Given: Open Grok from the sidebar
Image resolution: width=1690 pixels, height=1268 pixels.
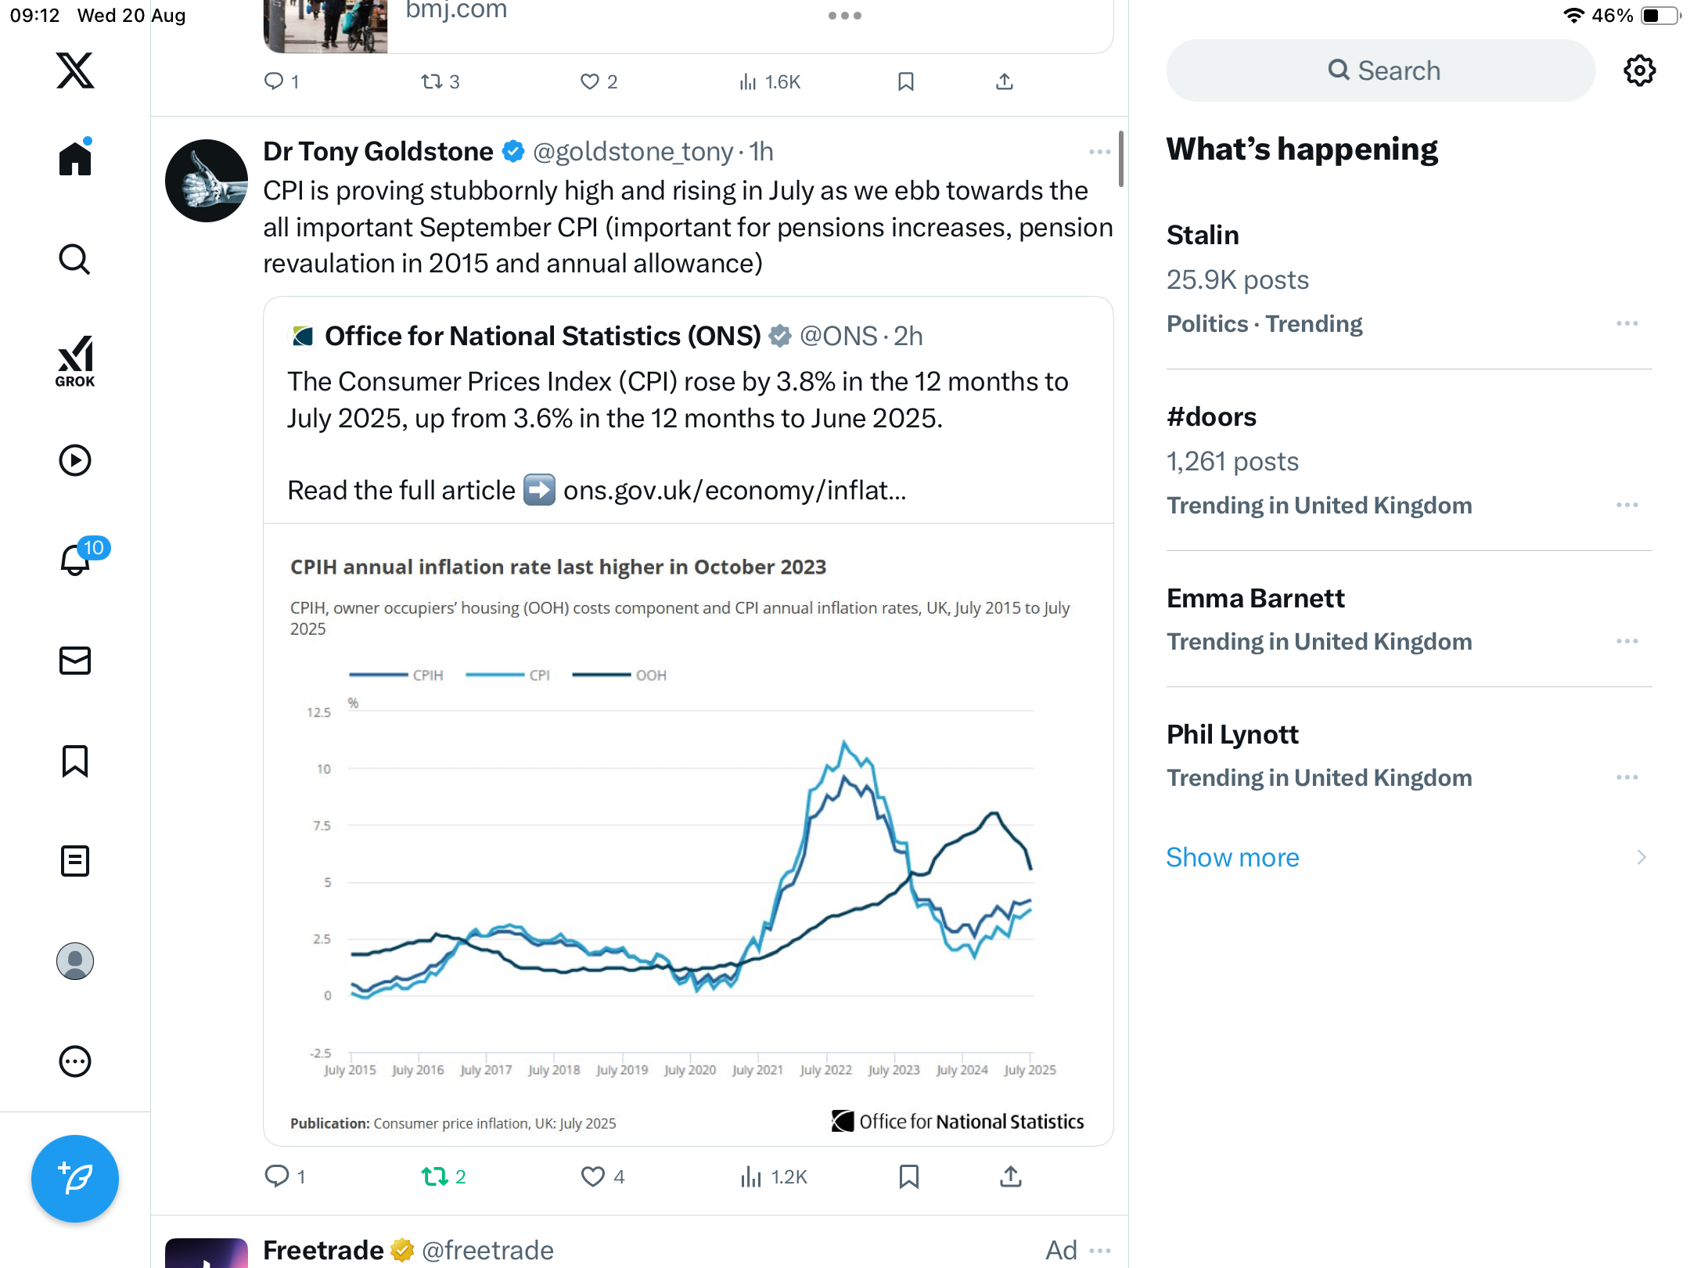Looking at the screenshot, I should 75,362.
